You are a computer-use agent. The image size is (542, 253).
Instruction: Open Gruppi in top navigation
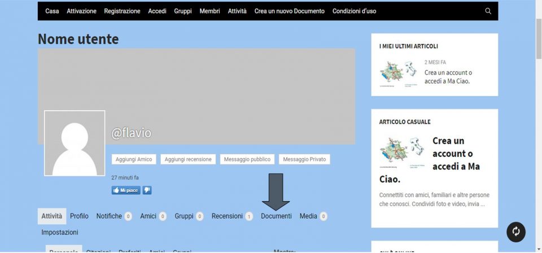(x=183, y=11)
